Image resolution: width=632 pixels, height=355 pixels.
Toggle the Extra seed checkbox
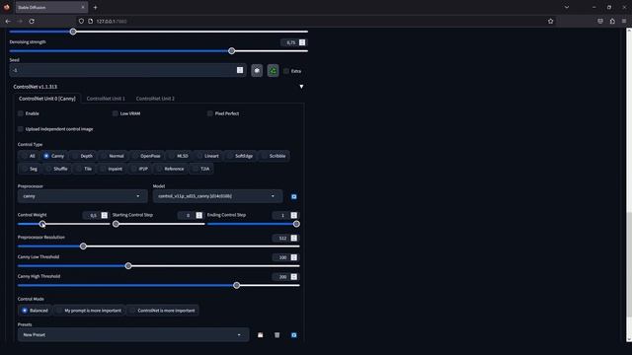pos(286,71)
